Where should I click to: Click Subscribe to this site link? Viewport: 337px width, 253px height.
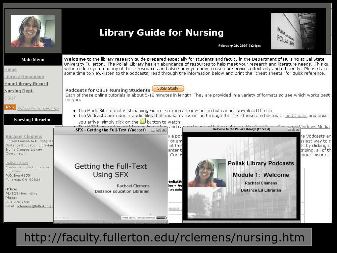[x=38, y=108]
